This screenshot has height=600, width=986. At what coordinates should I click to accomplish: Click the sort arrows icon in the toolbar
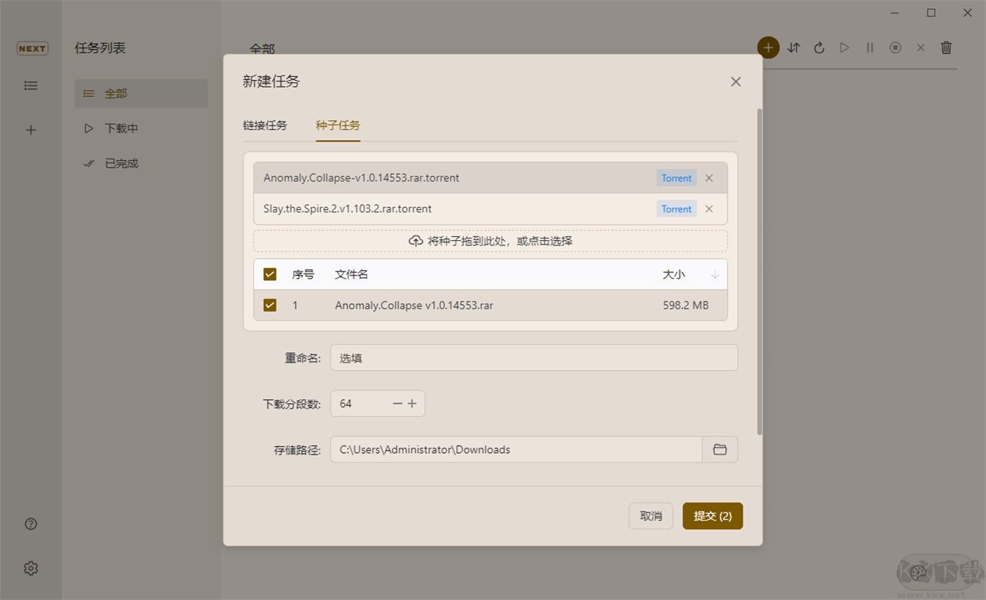(794, 48)
